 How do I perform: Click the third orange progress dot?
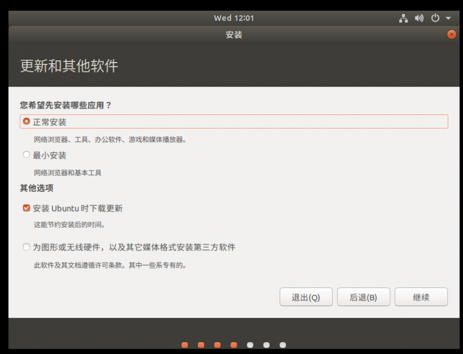coord(218,345)
